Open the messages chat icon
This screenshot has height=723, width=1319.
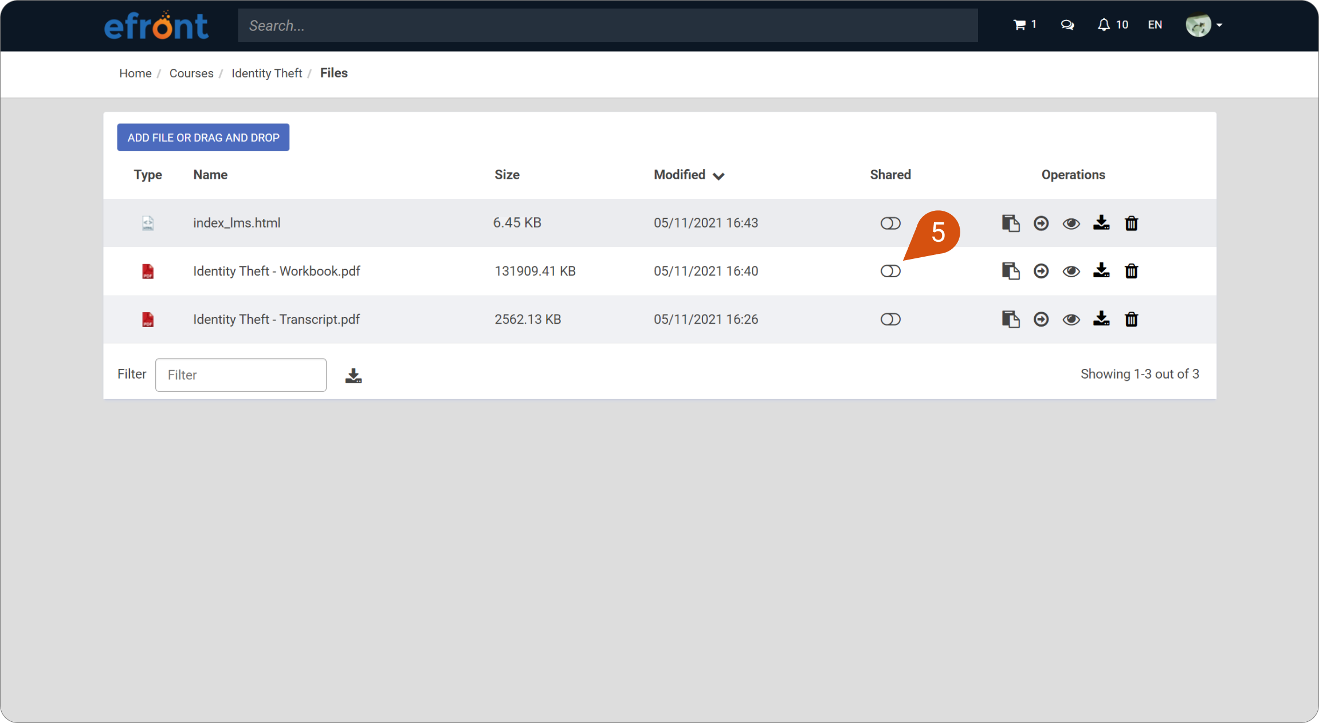(1067, 25)
